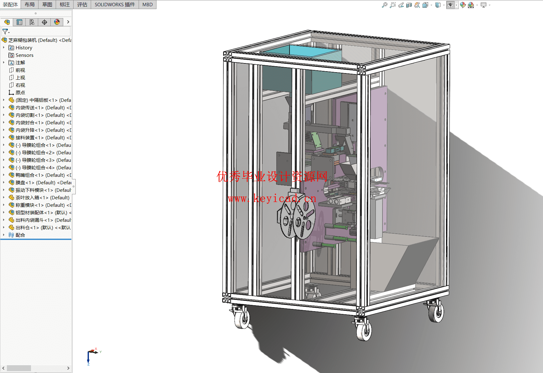Open FeatureManager Design Tree tab

[7, 22]
